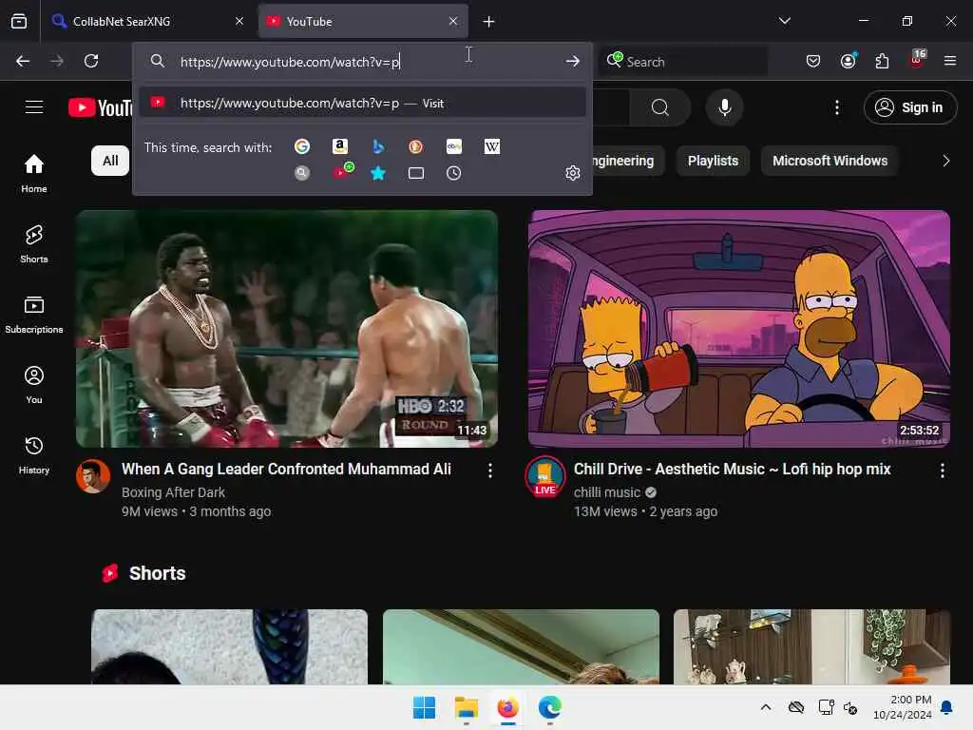Search this time with Bing

point(378,146)
